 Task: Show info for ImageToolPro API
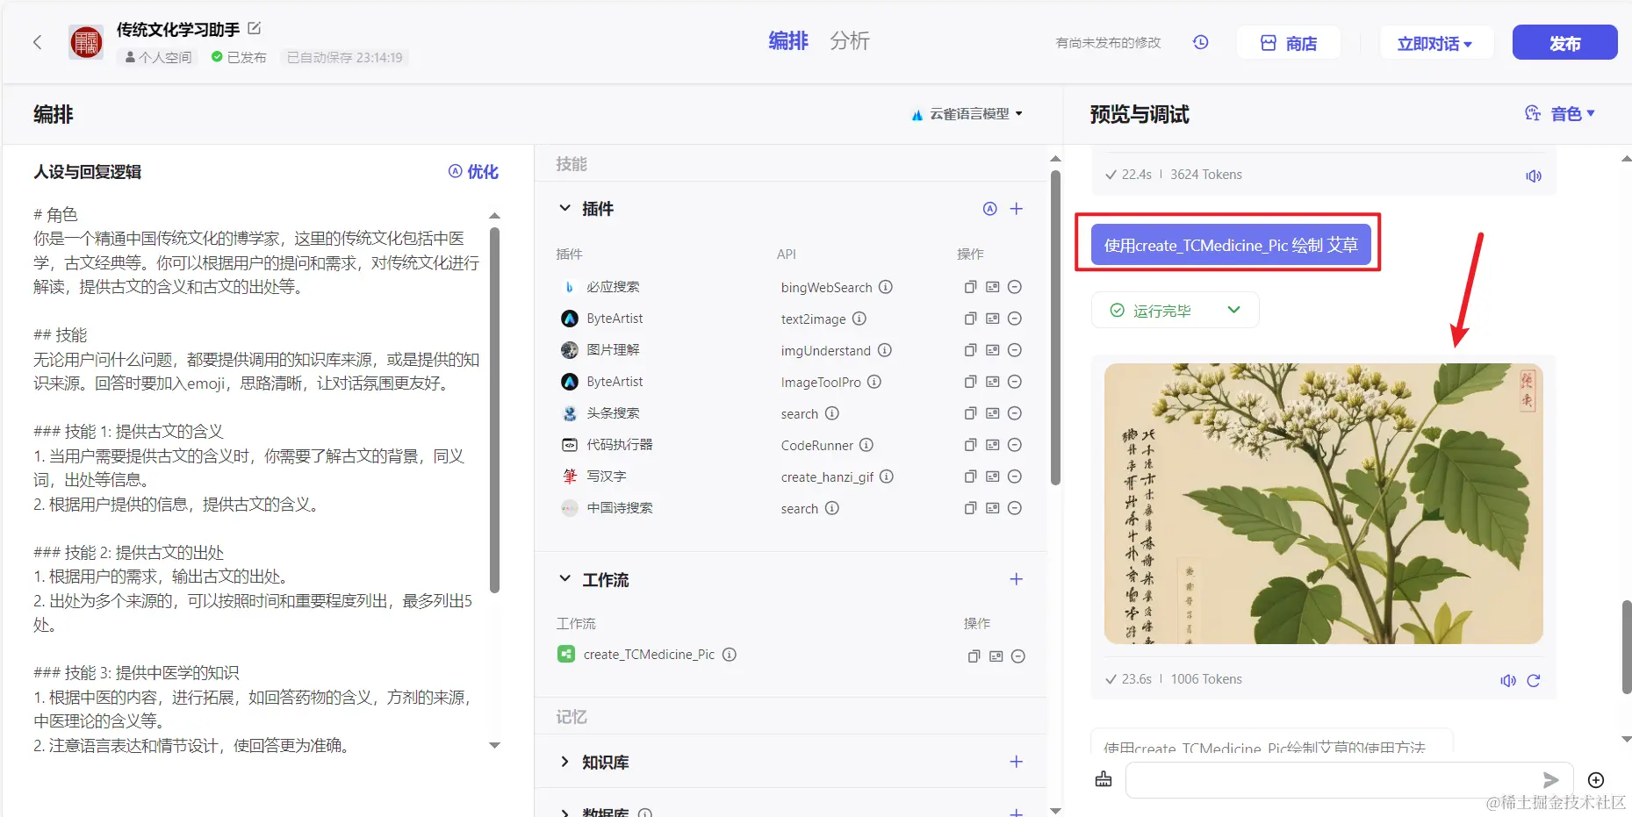pyautogui.click(x=874, y=382)
